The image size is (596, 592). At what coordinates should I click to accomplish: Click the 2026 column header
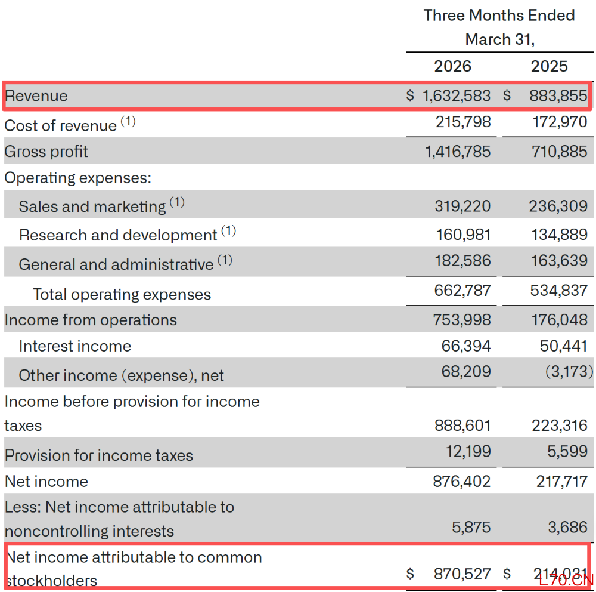coord(453,66)
